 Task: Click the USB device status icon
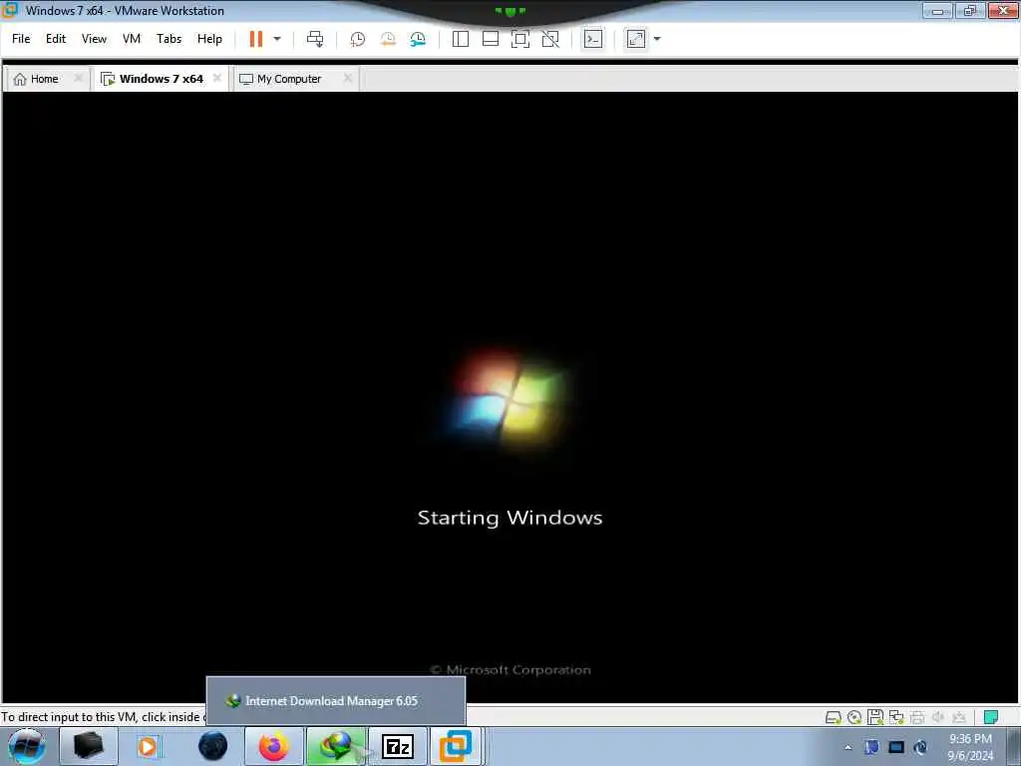(x=958, y=718)
